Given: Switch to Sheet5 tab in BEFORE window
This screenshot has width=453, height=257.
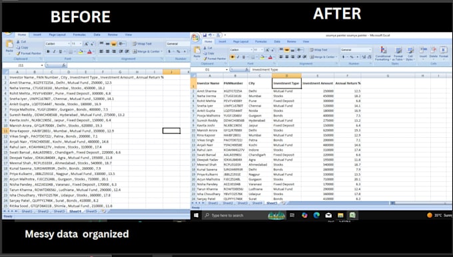Looking at the screenshot, I should (x=91, y=211).
